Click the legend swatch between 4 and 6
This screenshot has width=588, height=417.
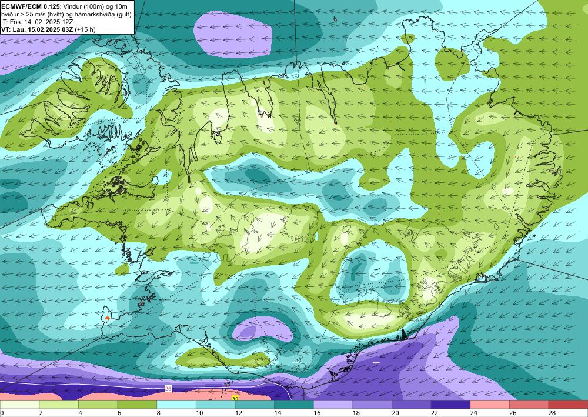coord(98,405)
